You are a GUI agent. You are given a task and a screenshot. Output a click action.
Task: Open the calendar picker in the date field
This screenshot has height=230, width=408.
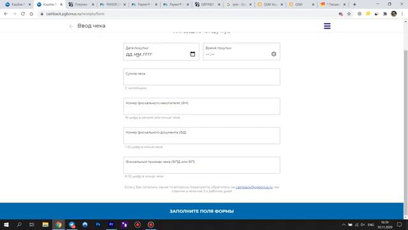193,54
